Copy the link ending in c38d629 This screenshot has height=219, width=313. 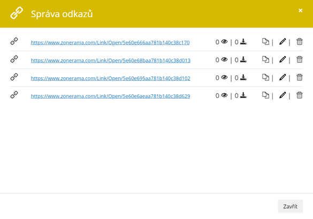265,95
